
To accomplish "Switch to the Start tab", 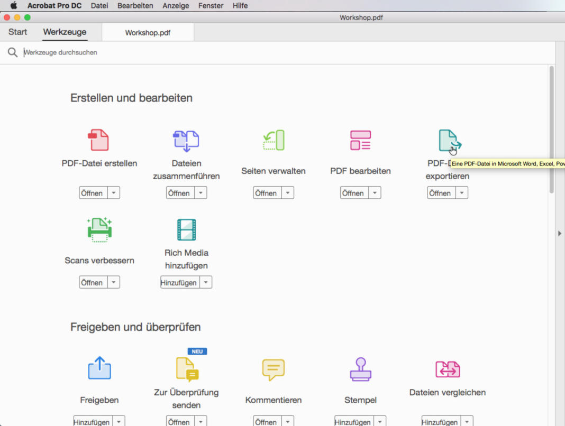I will pos(17,32).
